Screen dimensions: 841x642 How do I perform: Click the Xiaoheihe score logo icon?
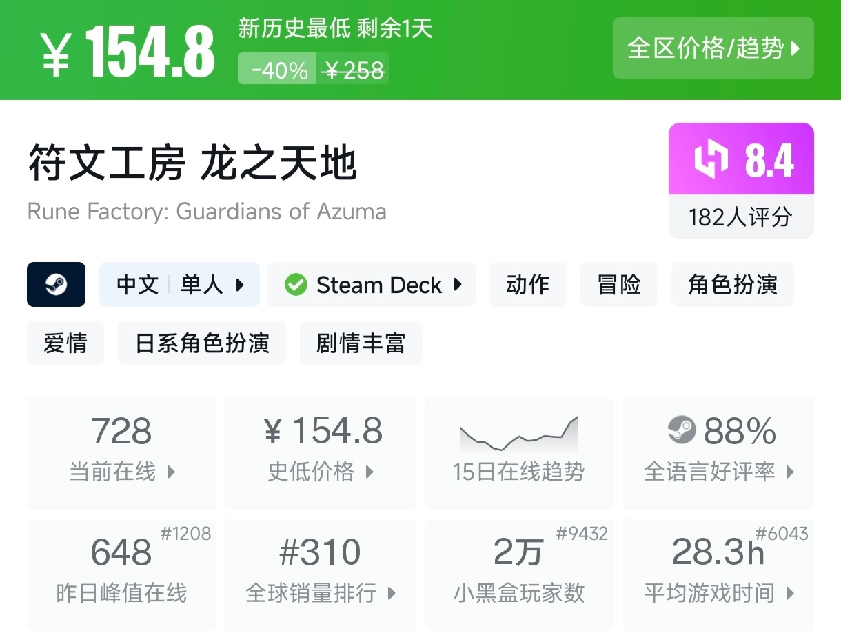(710, 159)
